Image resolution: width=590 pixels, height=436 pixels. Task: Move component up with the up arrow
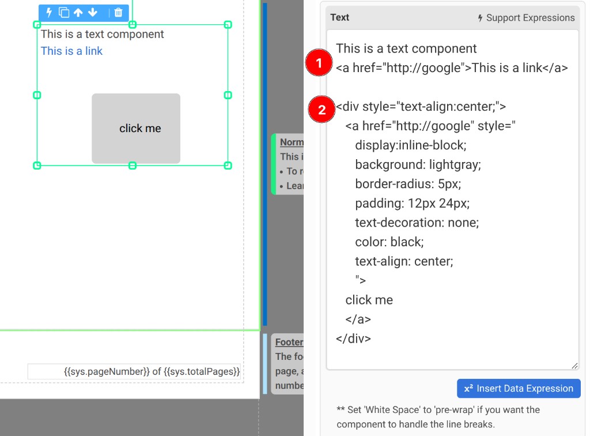[x=78, y=12]
